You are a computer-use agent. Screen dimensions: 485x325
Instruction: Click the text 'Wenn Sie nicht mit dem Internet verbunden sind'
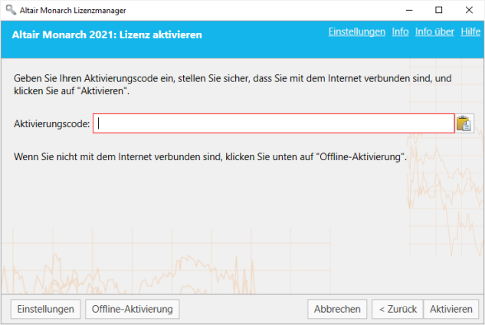coord(118,157)
